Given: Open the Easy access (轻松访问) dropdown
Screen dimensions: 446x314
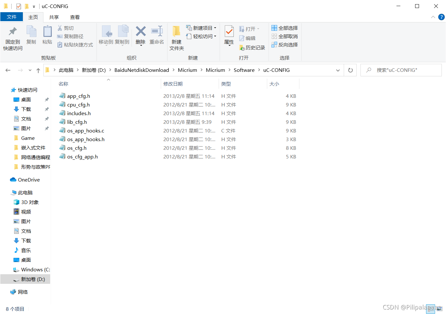Looking at the screenshot, I should [x=201, y=37].
